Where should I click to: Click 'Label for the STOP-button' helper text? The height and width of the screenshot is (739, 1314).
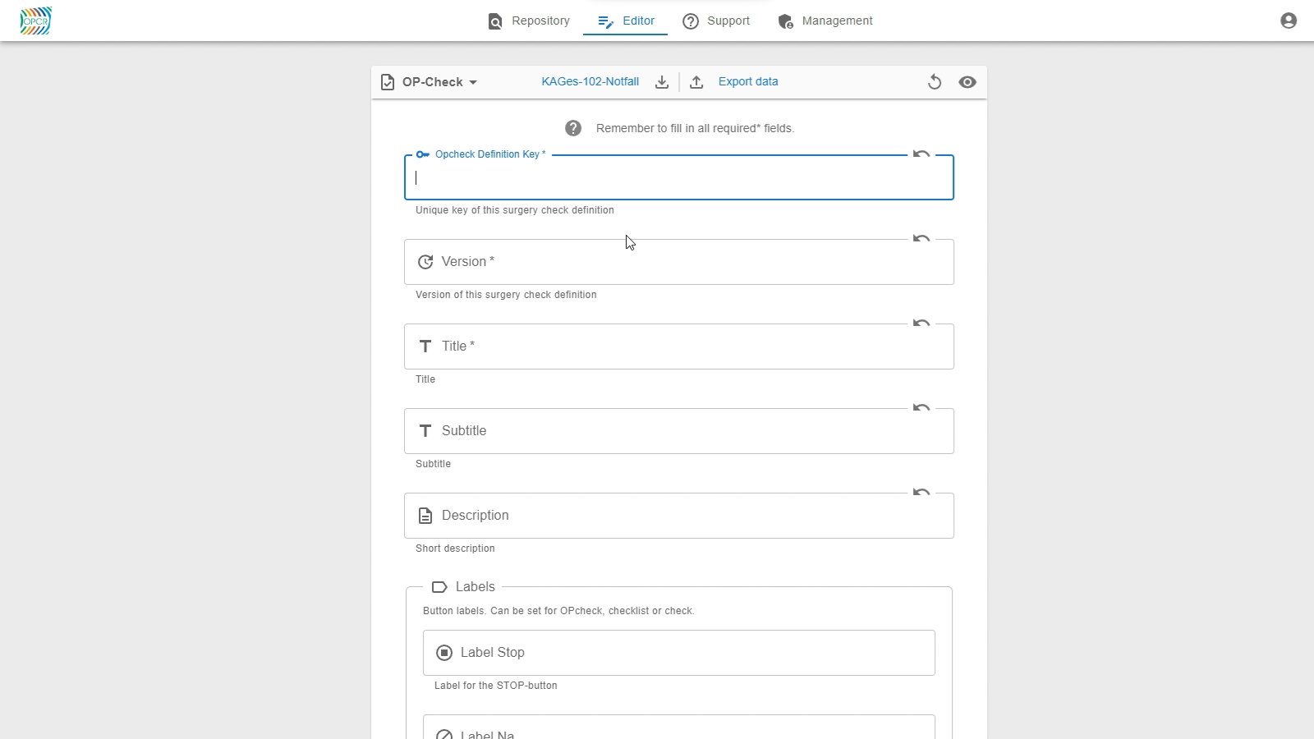[496, 686]
